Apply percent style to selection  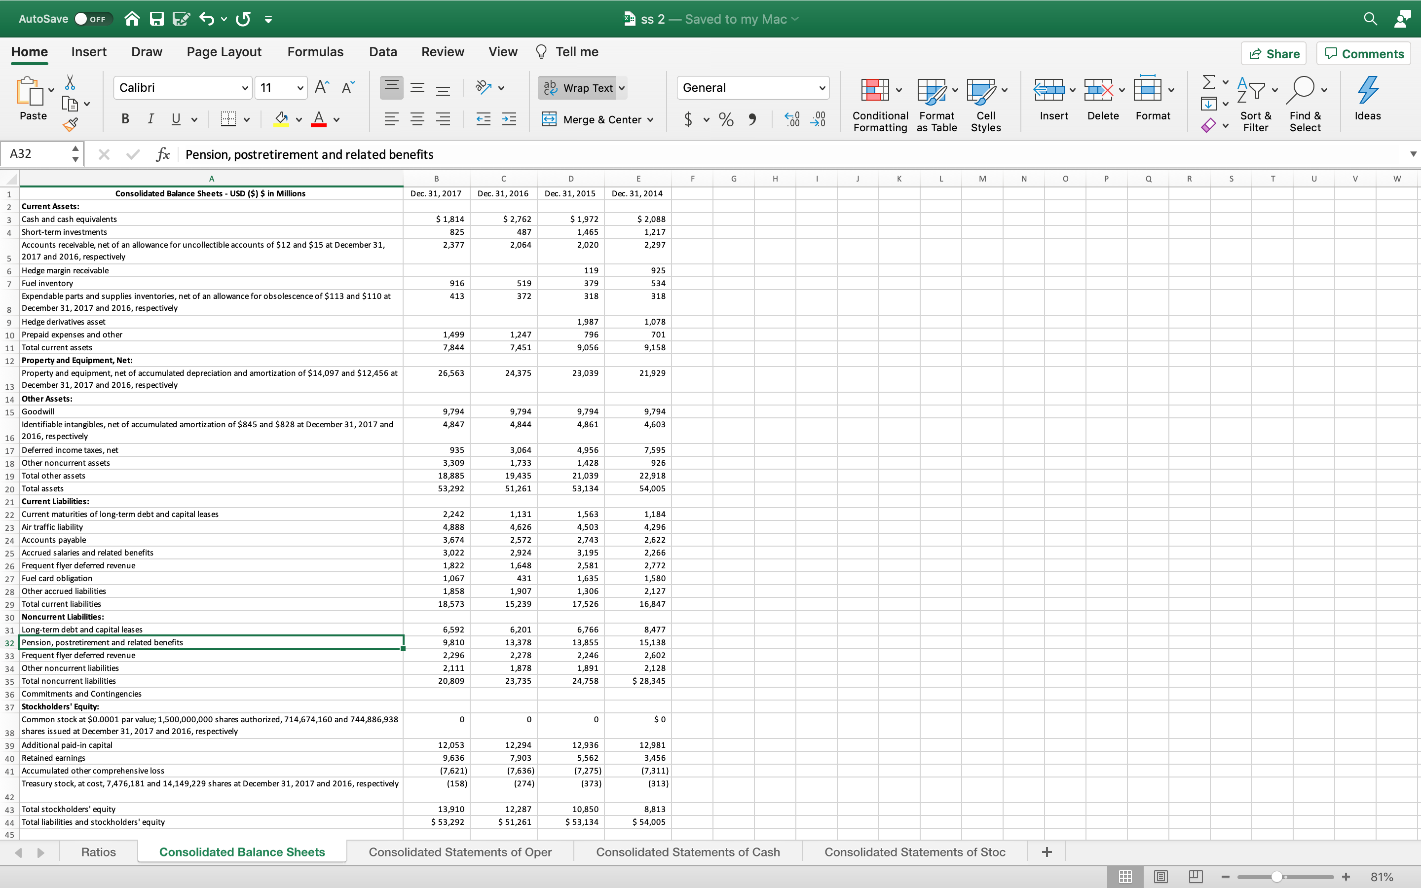point(726,119)
